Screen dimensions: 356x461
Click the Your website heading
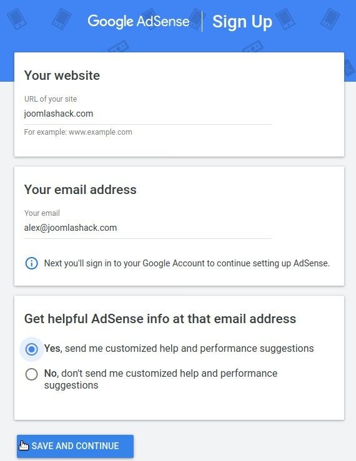62,75
